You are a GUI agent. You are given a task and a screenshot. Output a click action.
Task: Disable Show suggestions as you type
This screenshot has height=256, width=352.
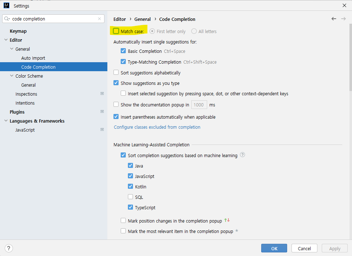pyautogui.click(x=116, y=83)
